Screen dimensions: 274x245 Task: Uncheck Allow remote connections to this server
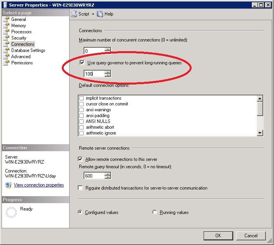point(80,159)
